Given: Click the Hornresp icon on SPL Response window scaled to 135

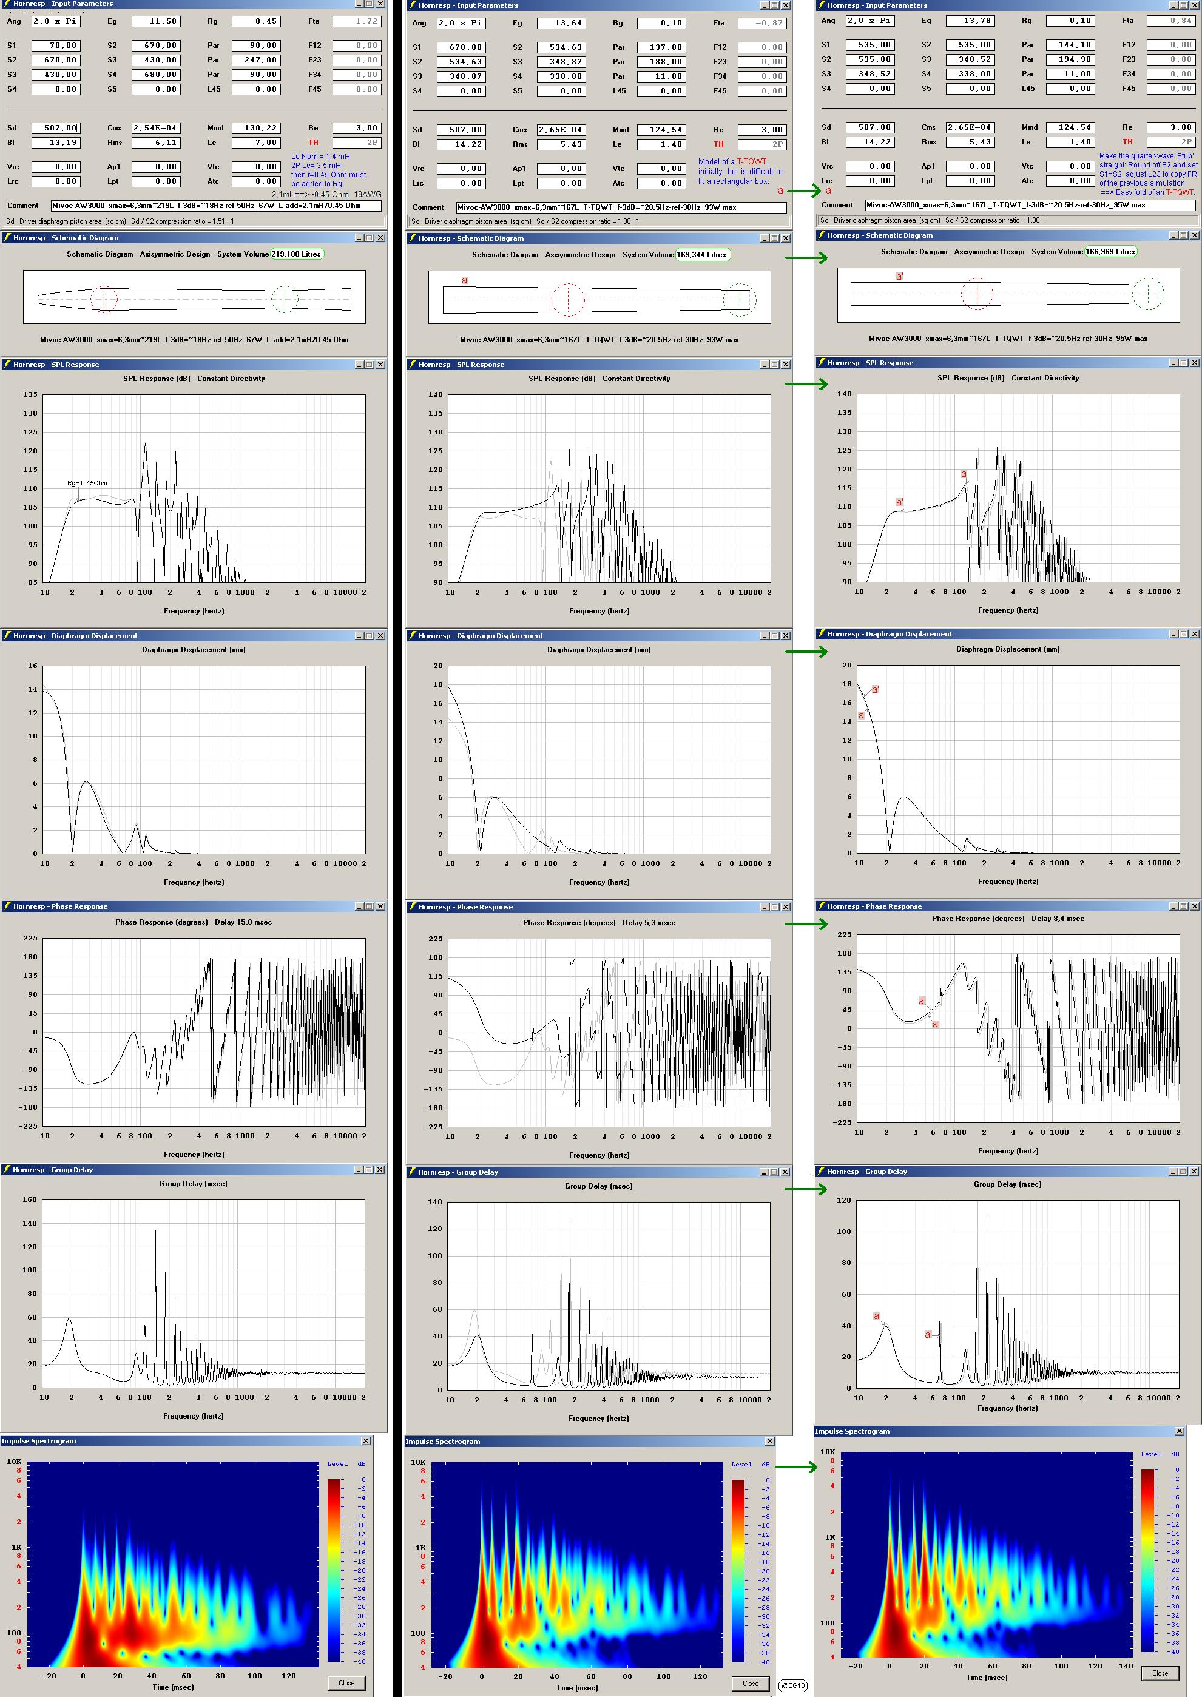Looking at the screenshot, I should click(7, 365).
